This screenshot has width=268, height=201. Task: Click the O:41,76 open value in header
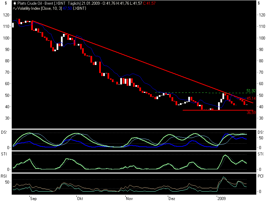(x=109, y=3)
